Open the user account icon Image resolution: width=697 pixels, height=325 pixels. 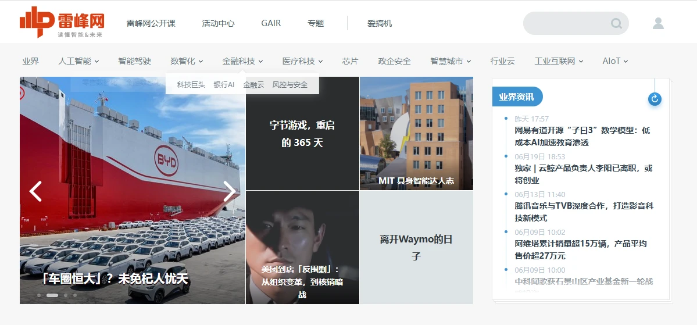click(x=658, y=23)
